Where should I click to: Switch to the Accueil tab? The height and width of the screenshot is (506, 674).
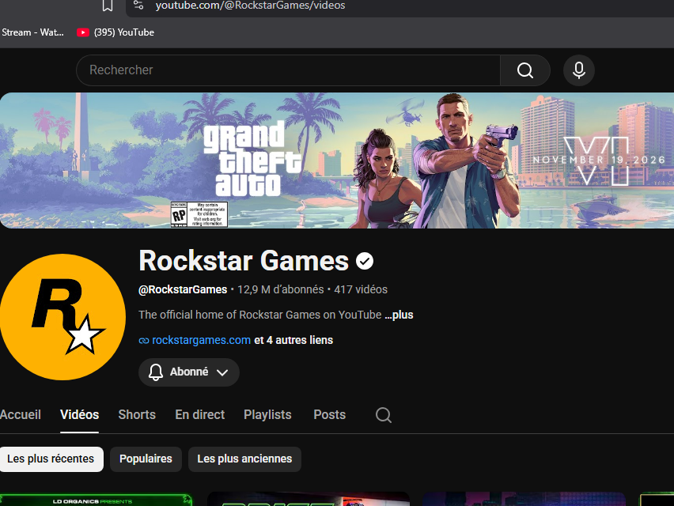tap(21, 414)
